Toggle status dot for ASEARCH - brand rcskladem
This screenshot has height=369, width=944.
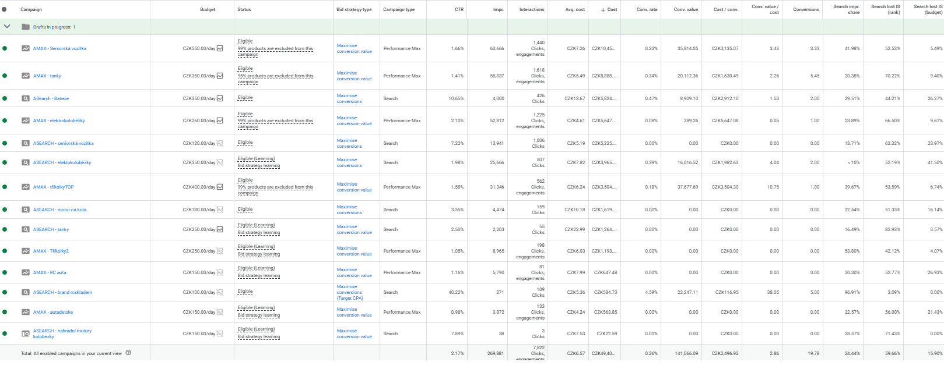[5, 292]
